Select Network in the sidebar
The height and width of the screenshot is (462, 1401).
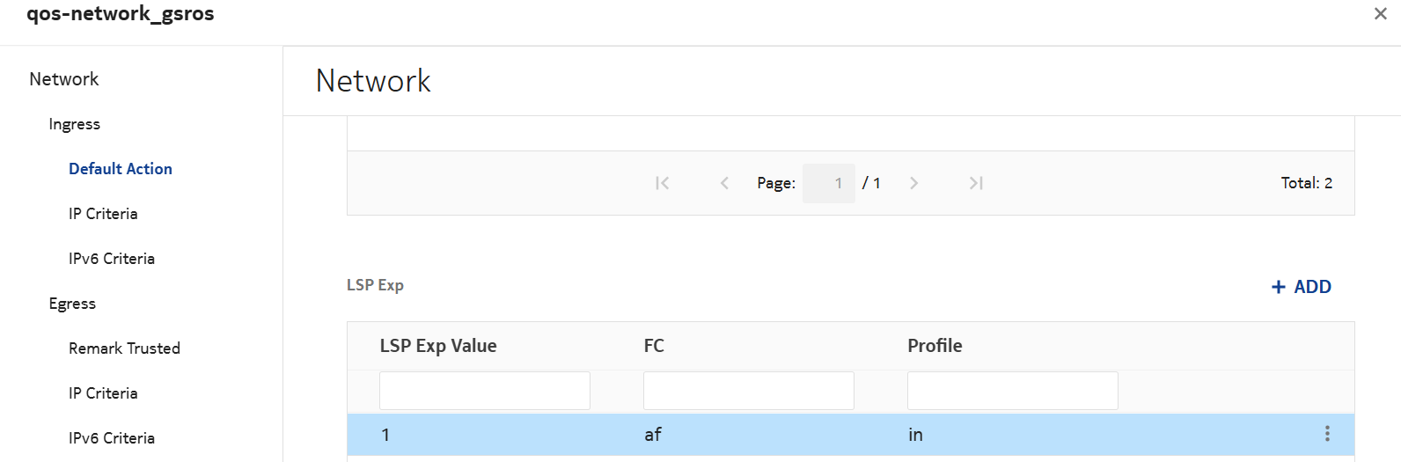[x=64, y=79]
